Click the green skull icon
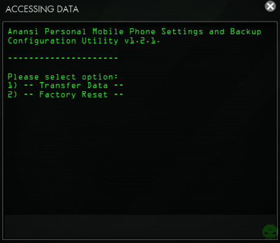 pos(270,232)
